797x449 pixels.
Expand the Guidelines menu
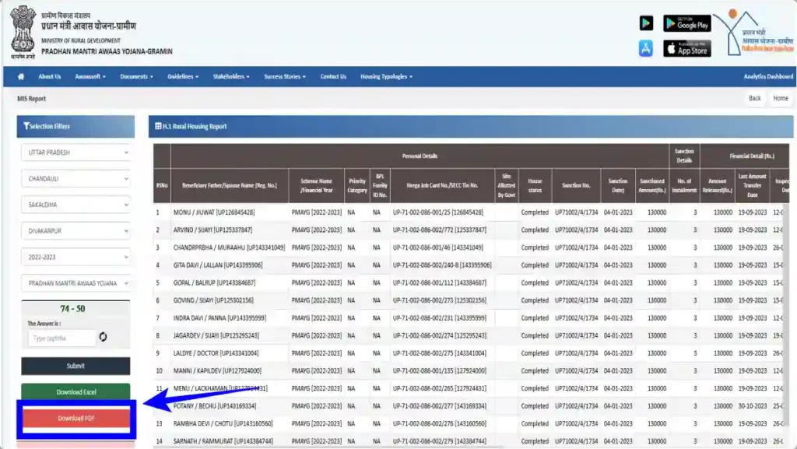pos(183,77)
